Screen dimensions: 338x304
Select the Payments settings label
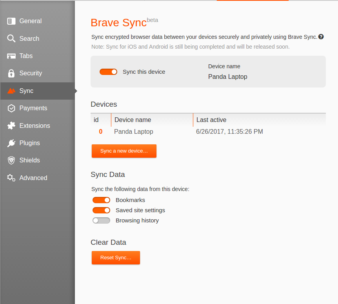[33, 108]
